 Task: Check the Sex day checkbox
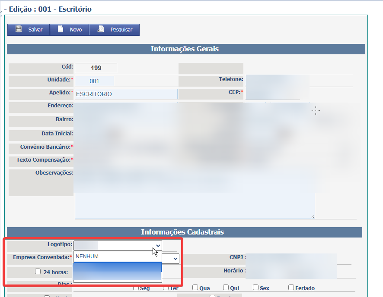[x=255, y=288]
